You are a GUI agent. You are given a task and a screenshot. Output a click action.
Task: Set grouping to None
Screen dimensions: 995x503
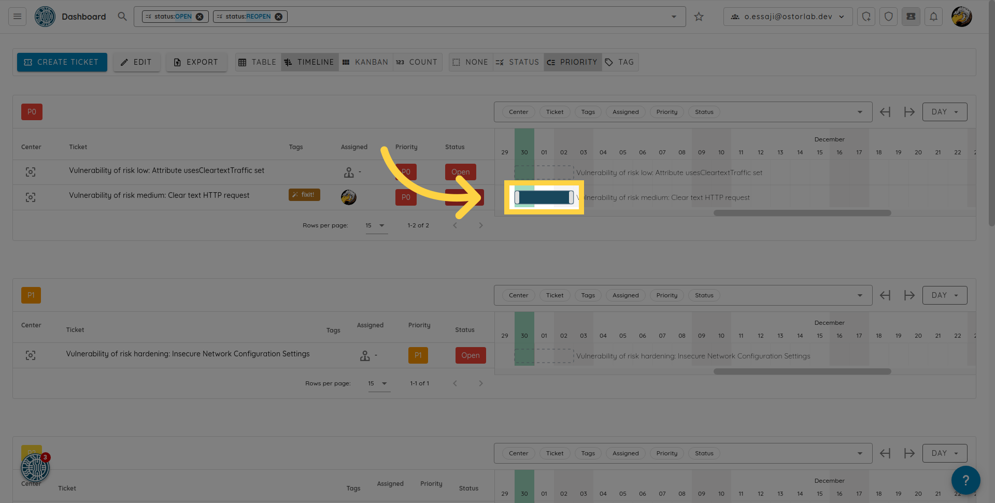pyautogui.click(x=471, y=62)
